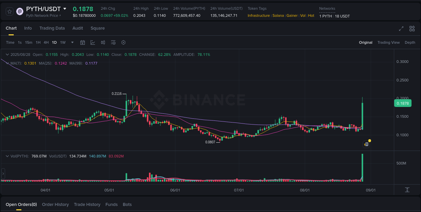Open the extra timeframes dropdown arrow
421x212 pixels.
tap(72, 42)
